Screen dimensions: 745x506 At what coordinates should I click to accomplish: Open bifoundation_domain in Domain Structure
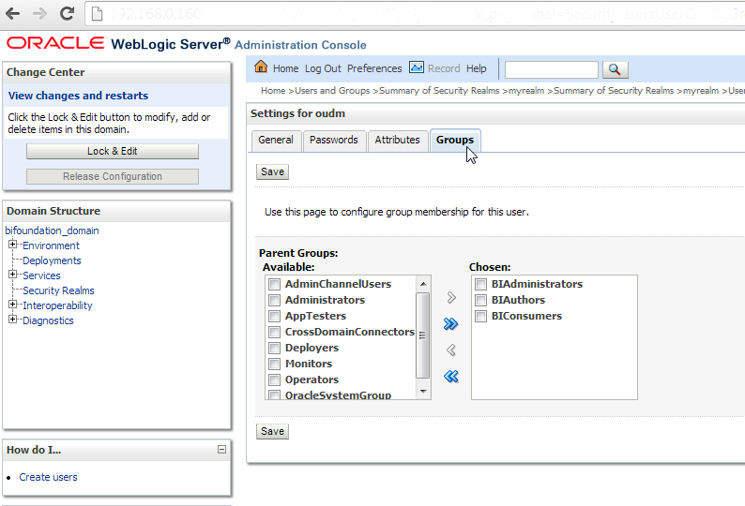tap(53, 231)
